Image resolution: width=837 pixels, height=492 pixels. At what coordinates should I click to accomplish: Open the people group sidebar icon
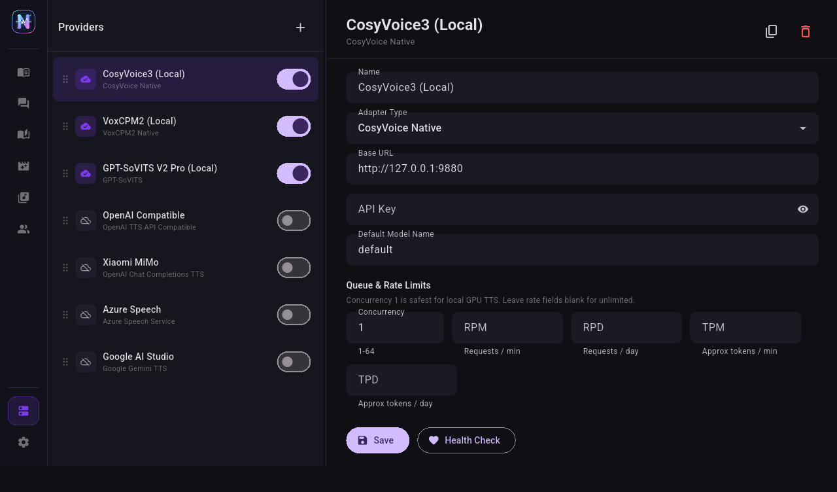[24, 229]
